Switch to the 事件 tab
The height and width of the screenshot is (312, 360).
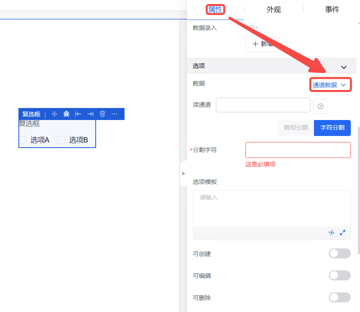[332, 10]
